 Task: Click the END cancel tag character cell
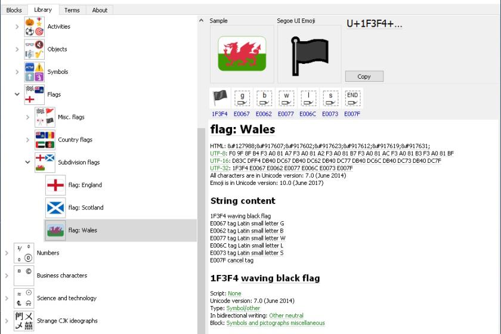pyautogui.click(x=352, y=98)
